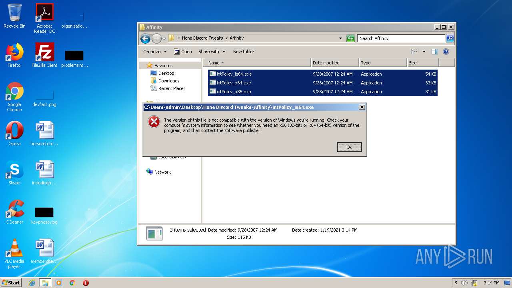Viewport: 512px width, 288px height.
Task: Open CCleaner desktop shortcut
Action: pos(14,212)
